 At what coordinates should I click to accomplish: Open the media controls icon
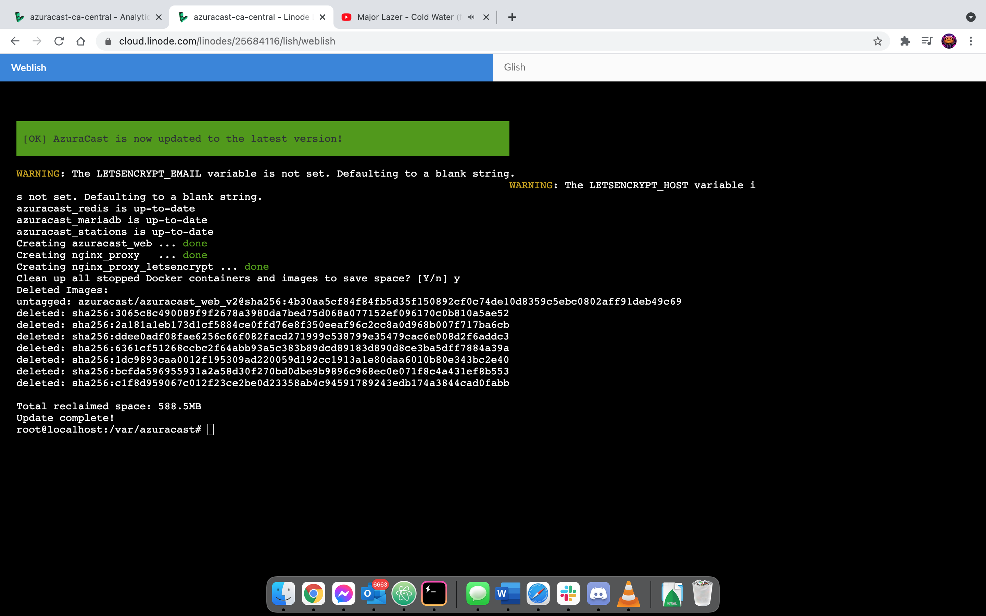926,41
